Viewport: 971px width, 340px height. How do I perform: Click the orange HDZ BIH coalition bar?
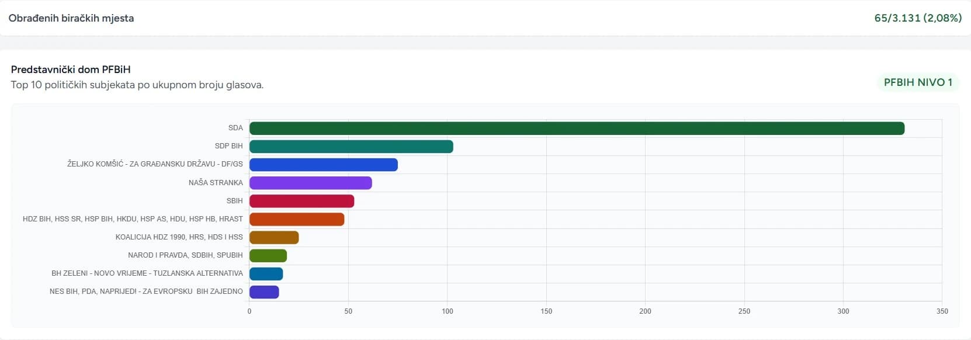tap(297, 219)
